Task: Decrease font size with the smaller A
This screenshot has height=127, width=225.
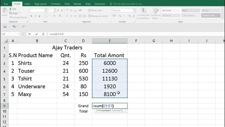Action: click(62, 10)
